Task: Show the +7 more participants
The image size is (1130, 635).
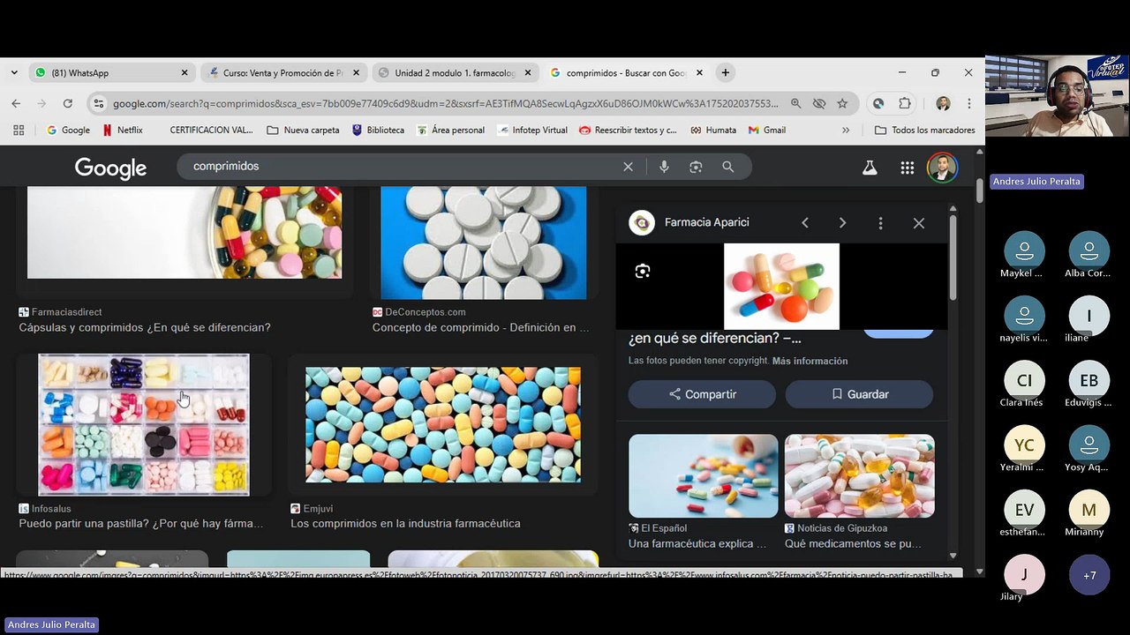Action: tap(1089, 575)
